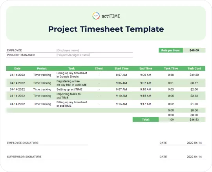Select the $0.67 task cost cell

[x=194, y=83]
